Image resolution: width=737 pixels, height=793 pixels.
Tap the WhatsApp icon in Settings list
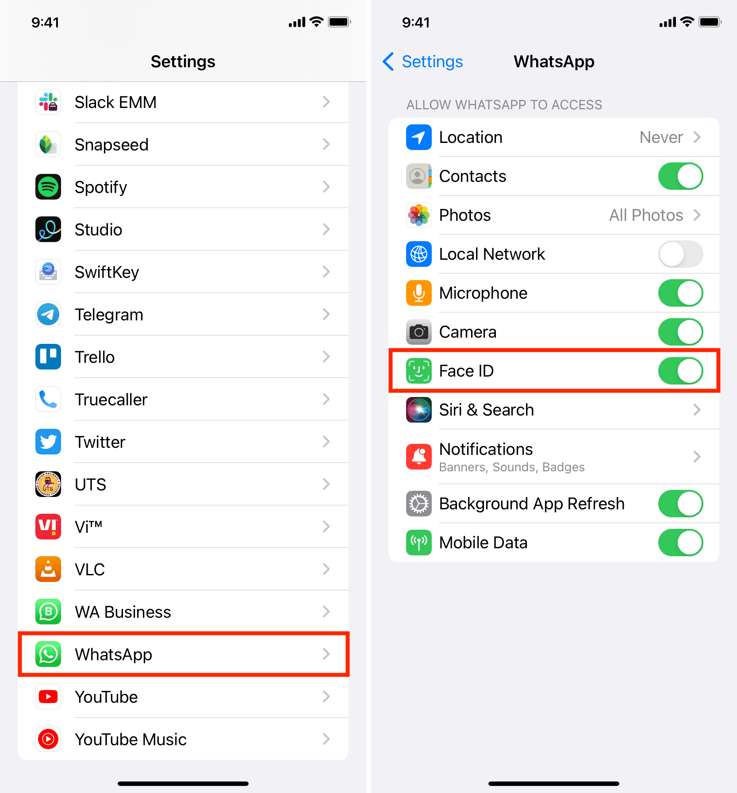48,654
